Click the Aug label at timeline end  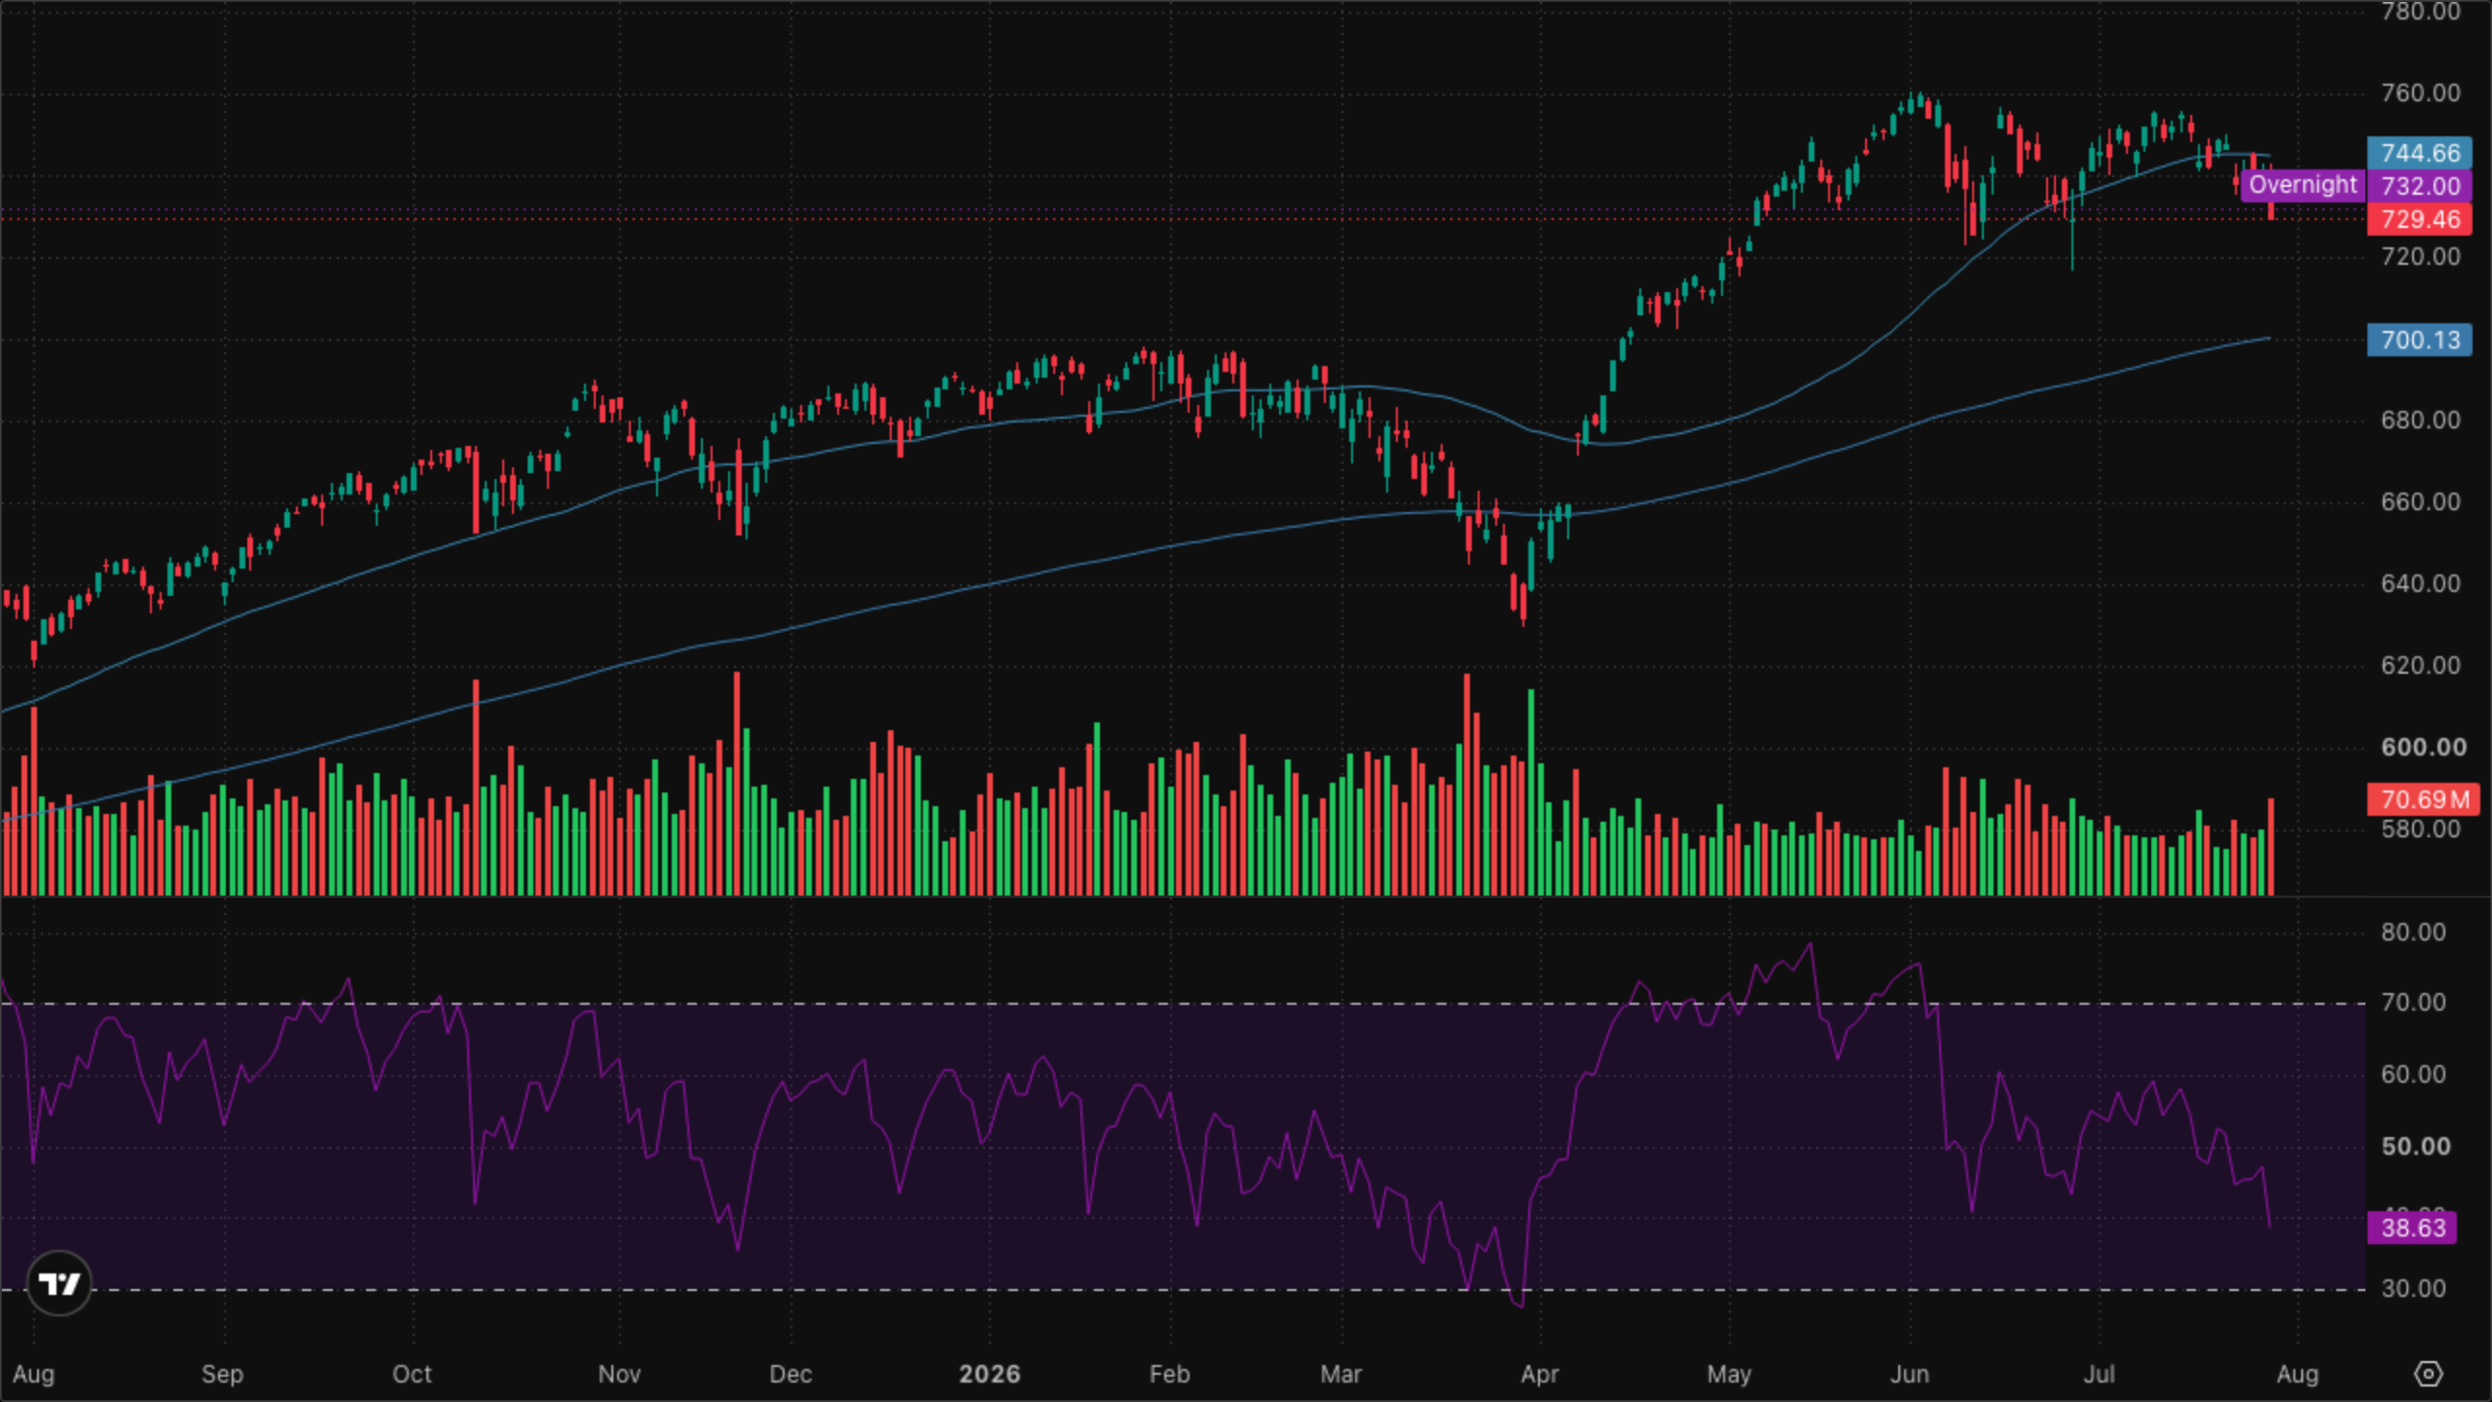click(x=2297, y=1374)
